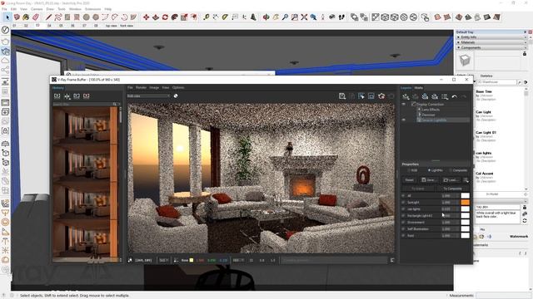
Task: Click the V-Ray teapot render icon
Action: point(5,41)
